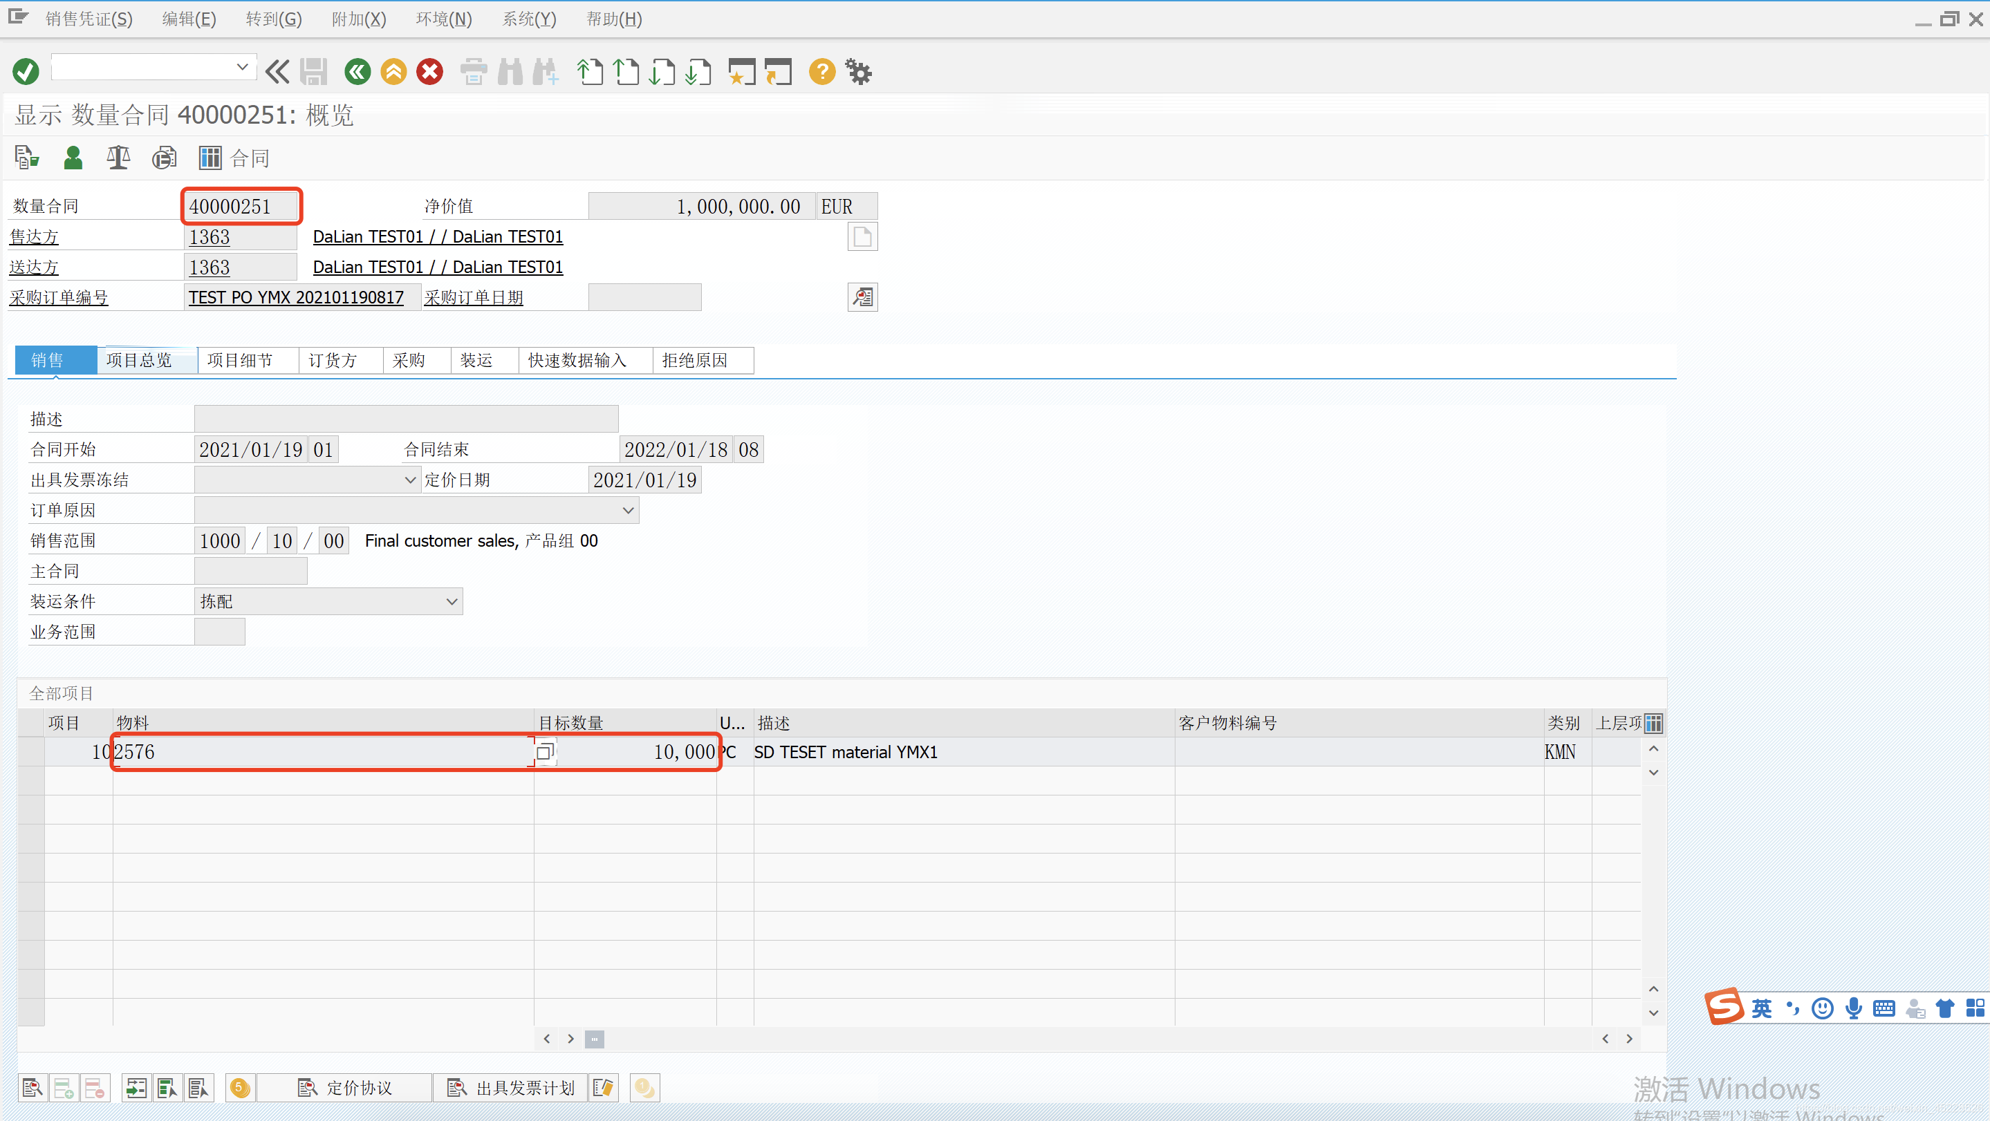The image size is (1990, 1121).
Task: Click the header output preview icon
Action: point(164,158)
